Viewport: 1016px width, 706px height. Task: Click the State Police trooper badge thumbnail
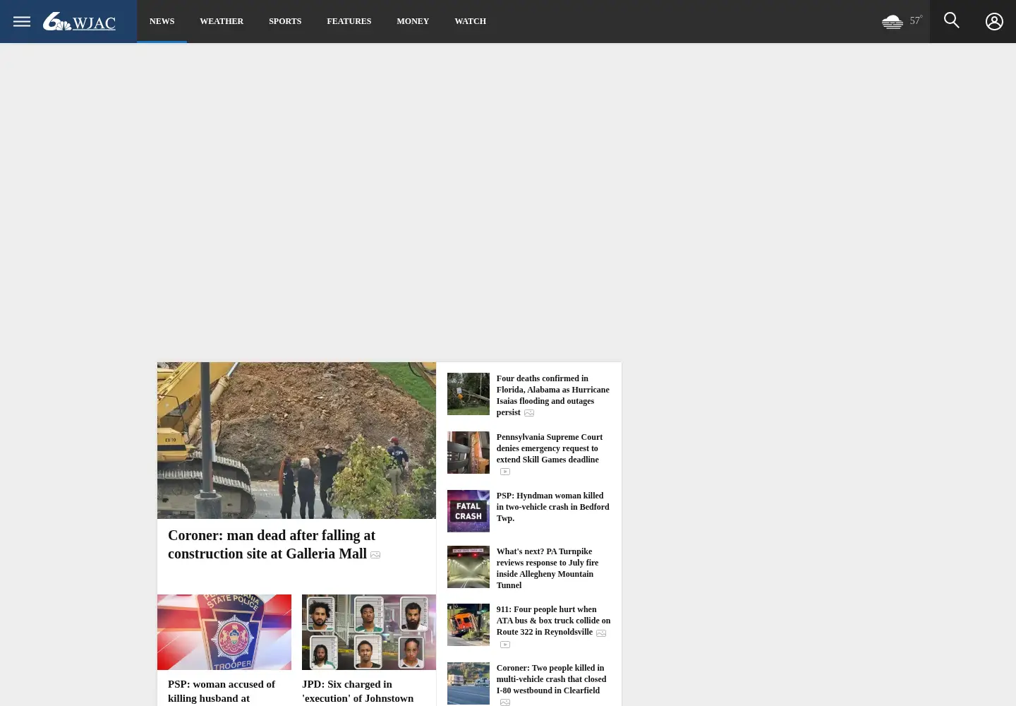(224, 632)
